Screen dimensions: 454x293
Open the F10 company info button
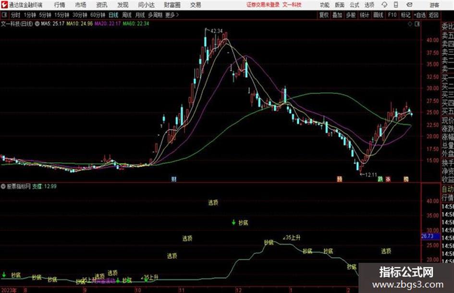tap(392, 15)
